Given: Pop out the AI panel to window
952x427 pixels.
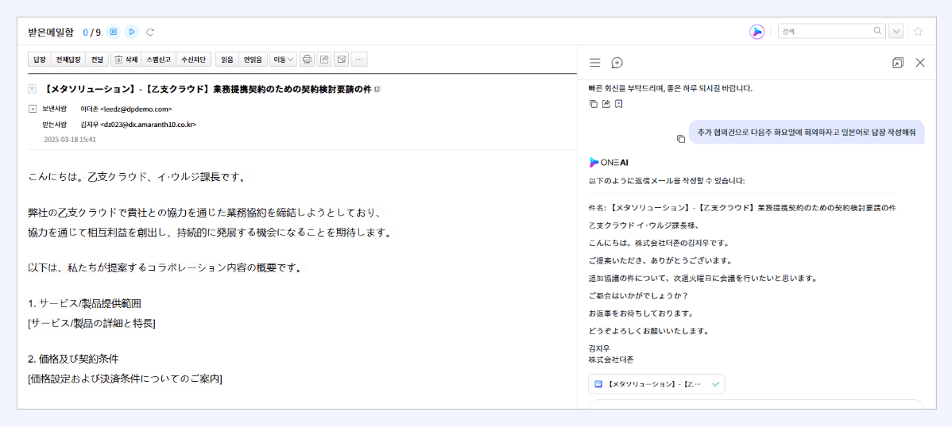Looking at the screenshot, I should point(898,63).
